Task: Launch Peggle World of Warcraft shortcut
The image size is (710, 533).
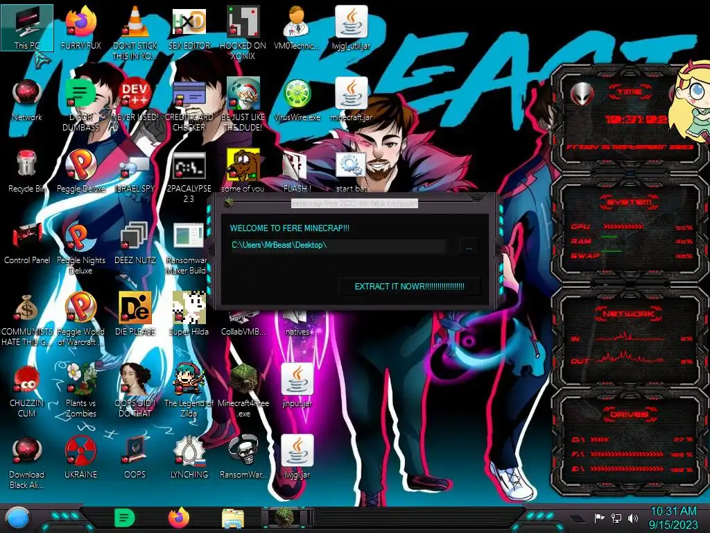Action: point(81,320)
